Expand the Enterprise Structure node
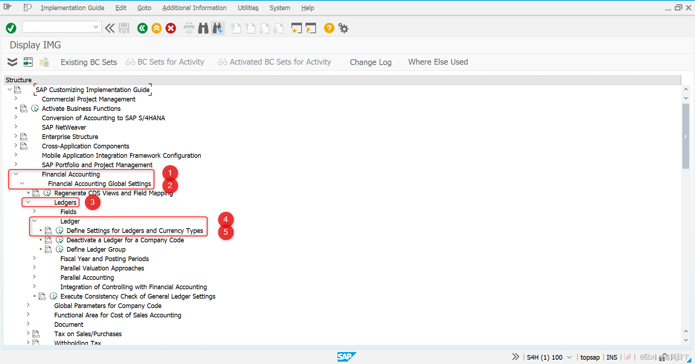The width and height of the screenshot is (695, 364). point(16,136)
